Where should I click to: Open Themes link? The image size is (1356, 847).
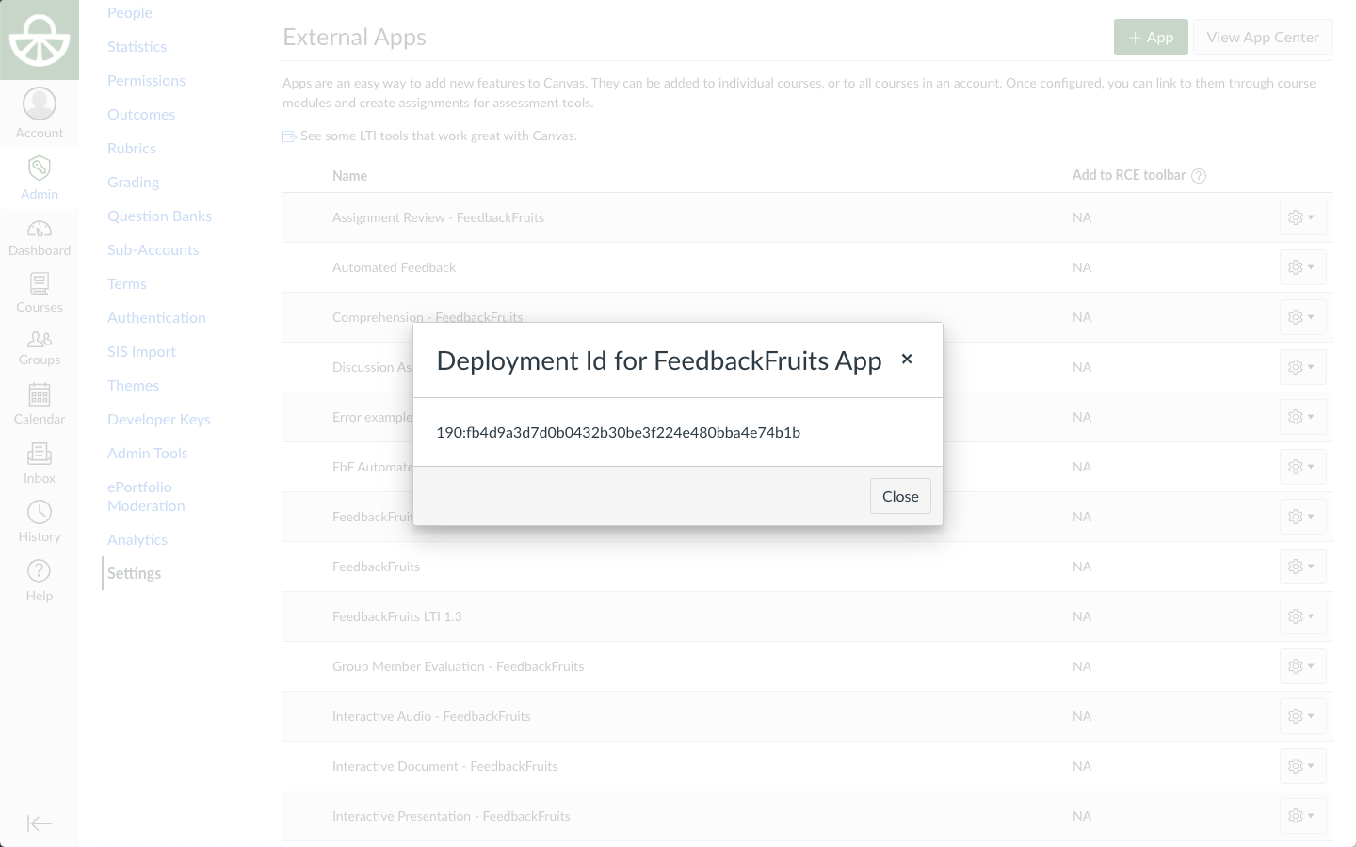133,386
